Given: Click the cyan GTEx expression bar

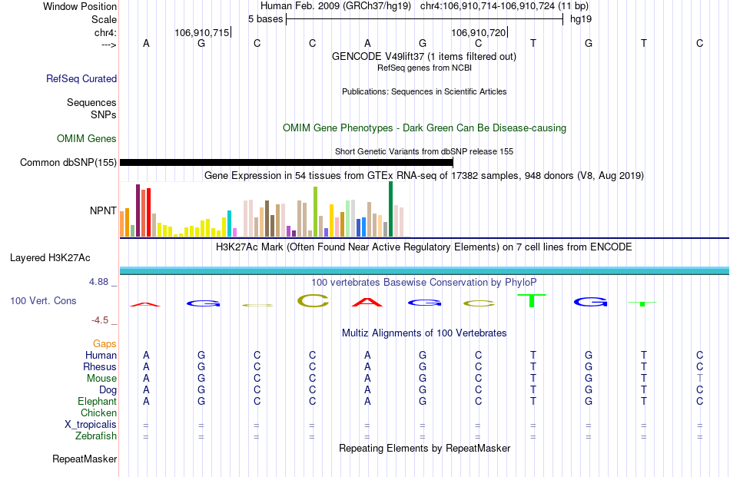Looking at the screenshot, I should tap(229, 224).
